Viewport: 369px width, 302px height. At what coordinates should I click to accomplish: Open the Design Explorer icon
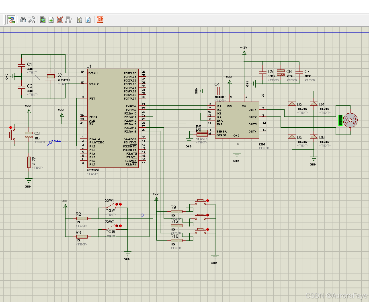43,20
